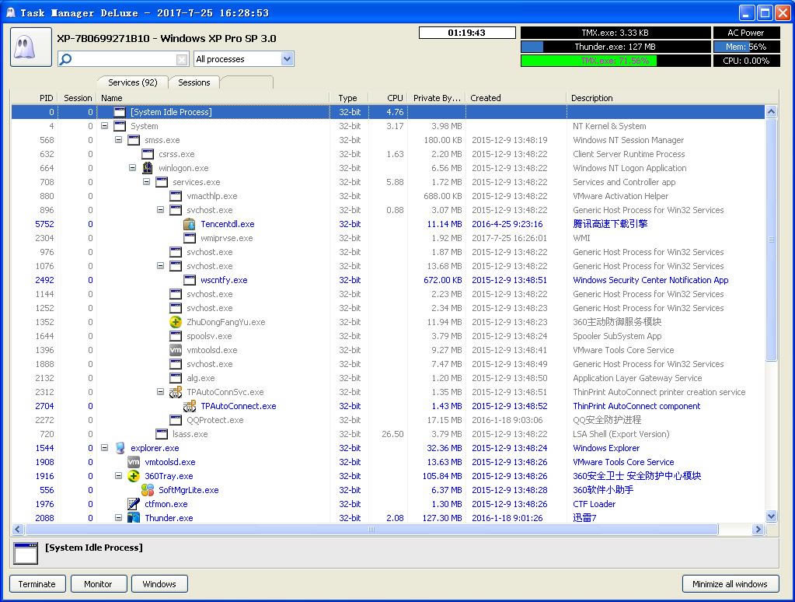795x602 pixels.
Task: Click the Tencentdl.exe process icon
Action: [x=190, y=224]
